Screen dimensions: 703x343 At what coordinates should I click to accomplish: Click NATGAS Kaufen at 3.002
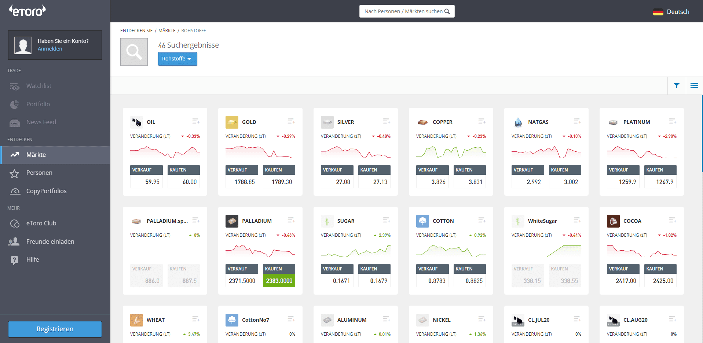[x=565, y=177]
